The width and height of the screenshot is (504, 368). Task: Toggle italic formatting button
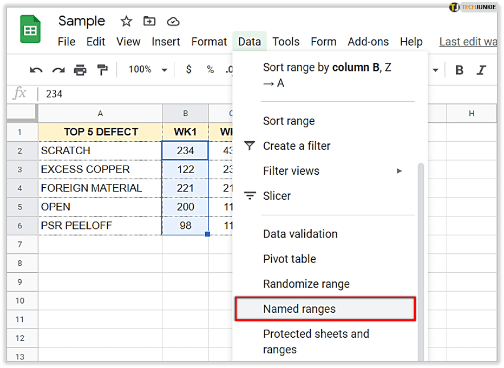(x=481, y=70)
